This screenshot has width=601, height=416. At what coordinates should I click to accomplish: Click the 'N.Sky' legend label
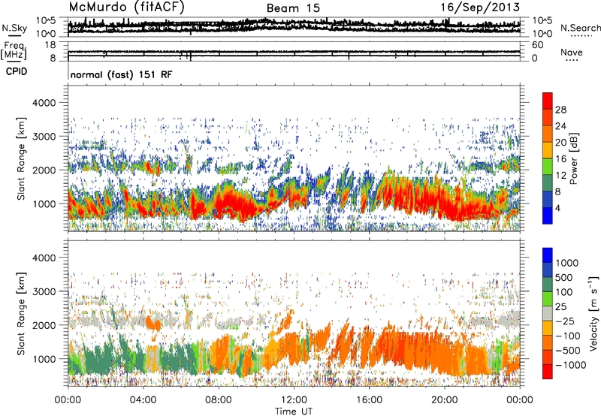click(14, 28)
